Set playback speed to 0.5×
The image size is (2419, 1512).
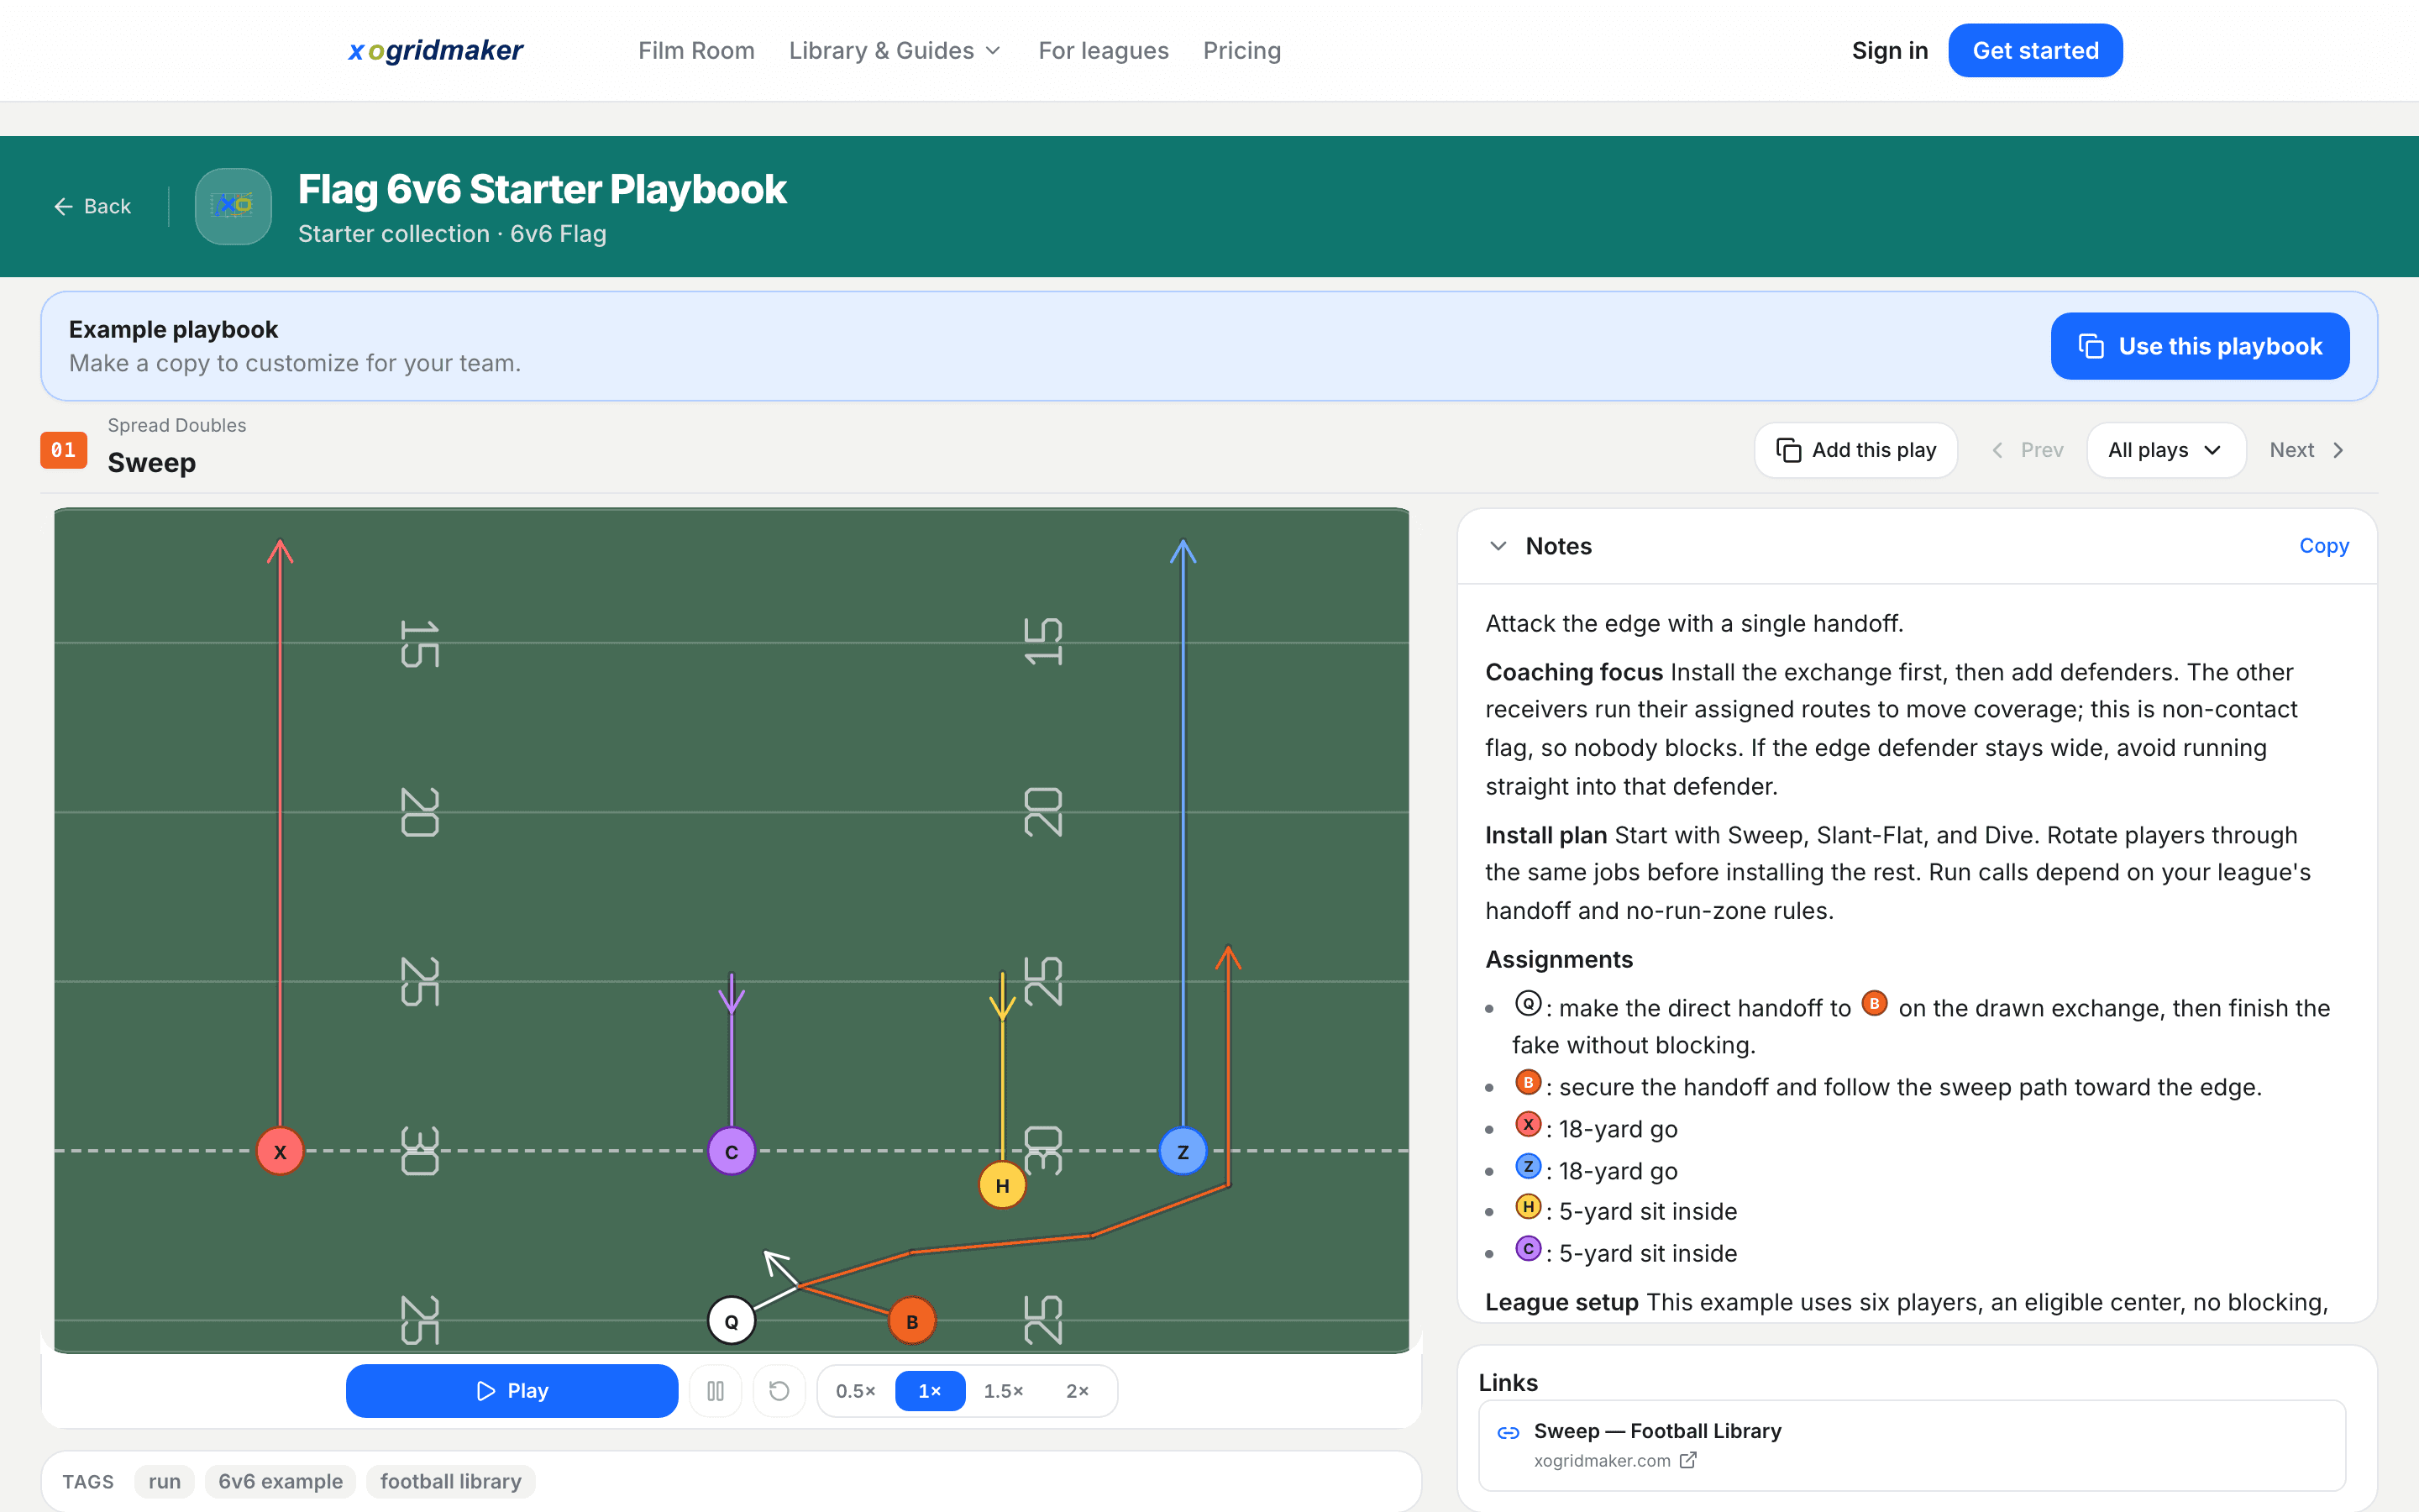(x=856, y=1391)
